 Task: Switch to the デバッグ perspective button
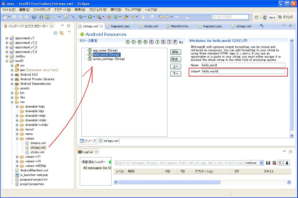click(x=285, y=17)
